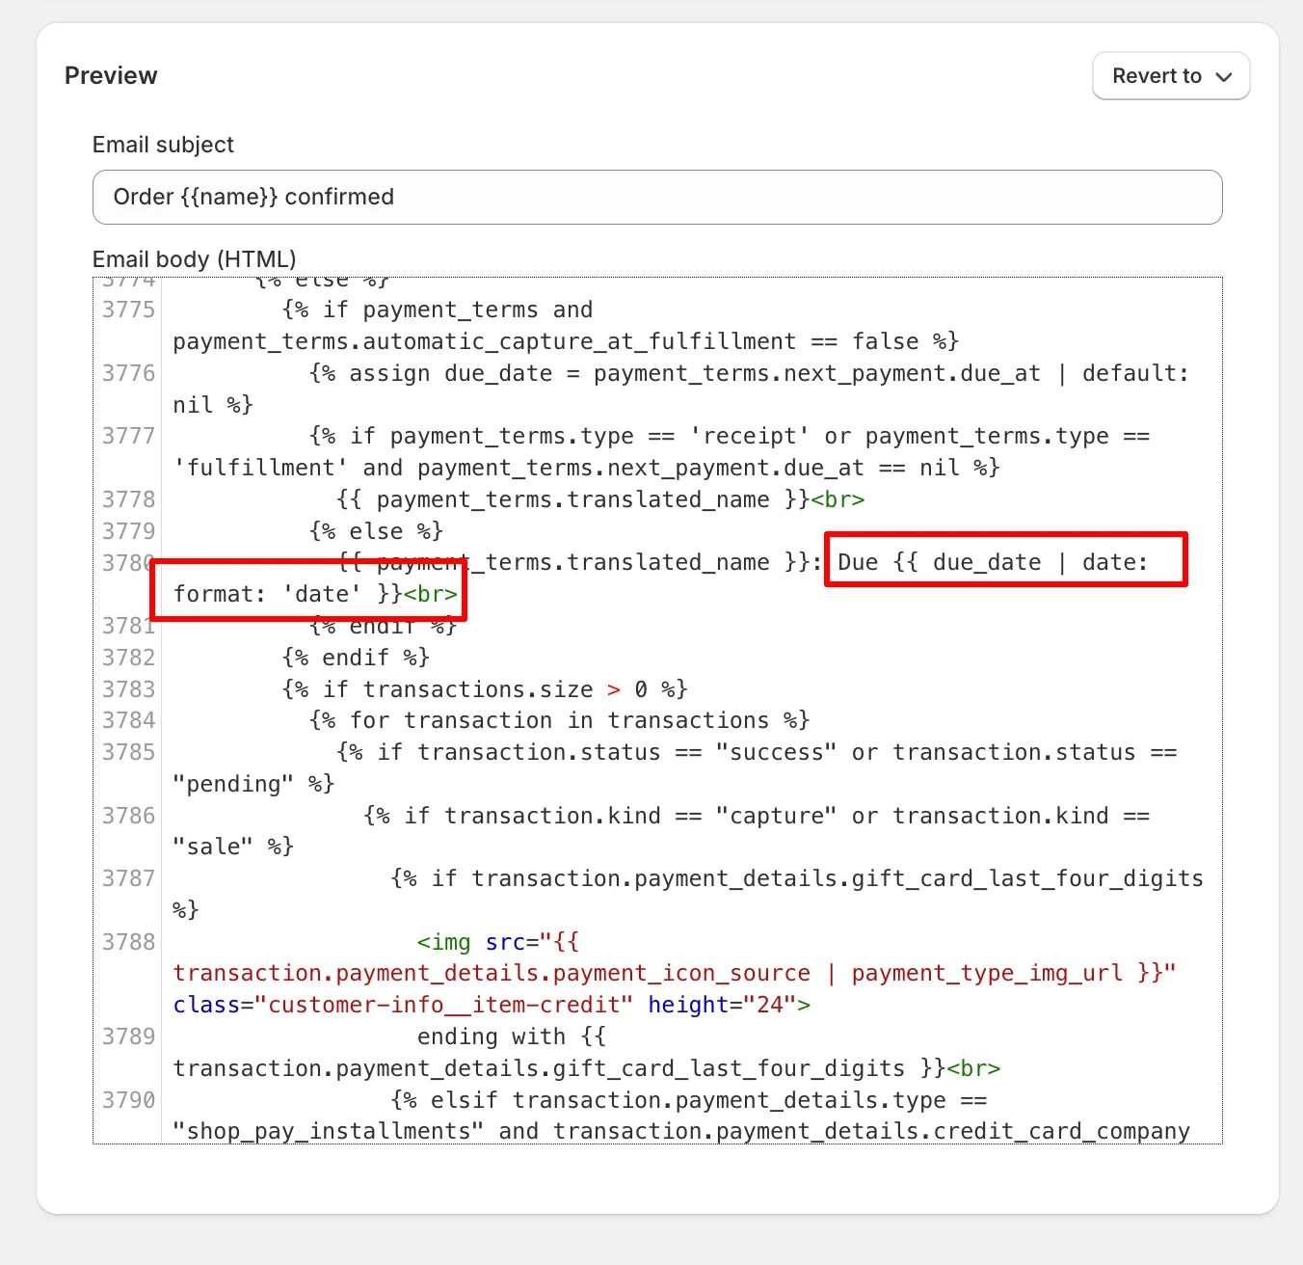The height and width of the screenshot is (1265, 1303).
Task: Click line number 3785 in the gutter
Action: pyautogui.click(x=129, y=752)
